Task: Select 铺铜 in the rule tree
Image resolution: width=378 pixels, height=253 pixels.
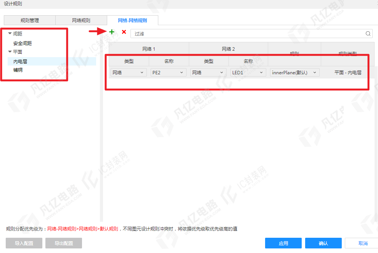Action: click(x=18, y=70)
